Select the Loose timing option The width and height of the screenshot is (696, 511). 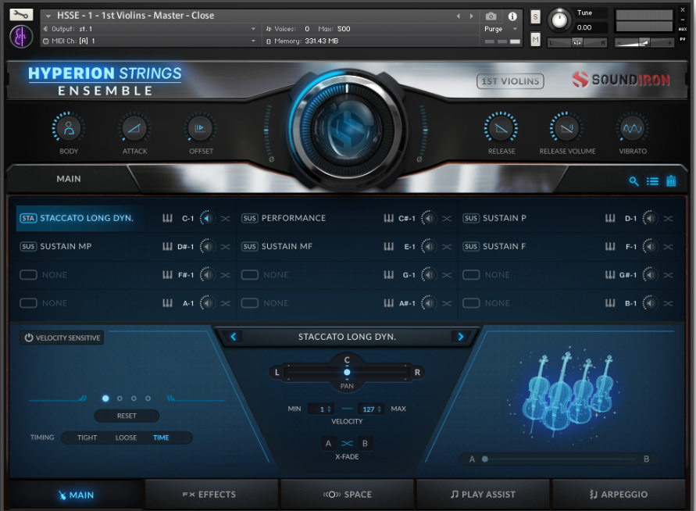pyautogui.click(x=126, y=438)
